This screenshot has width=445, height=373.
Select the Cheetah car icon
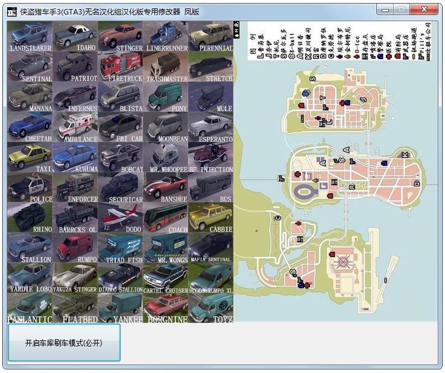(x=30, y=127)
